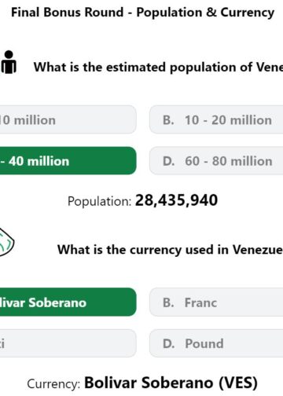Select answer D. 60 - 80 million
283x396 pixels.
point(216,161)
